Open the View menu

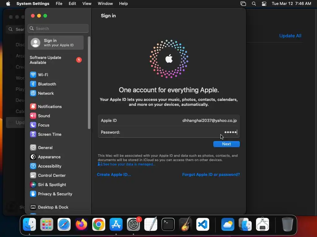click(87, 4)
